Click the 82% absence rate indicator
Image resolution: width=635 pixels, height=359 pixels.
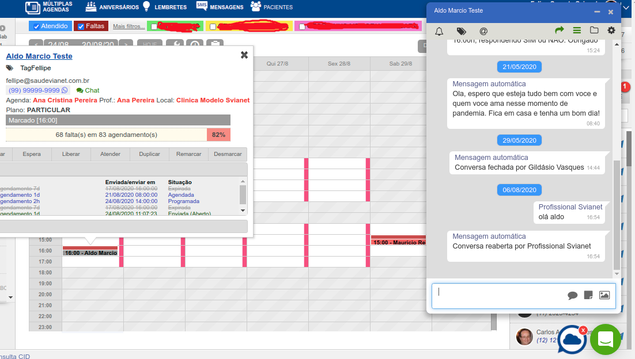click(219, 135)
